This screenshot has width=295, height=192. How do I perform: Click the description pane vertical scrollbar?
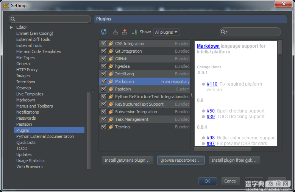pos(280,47)
